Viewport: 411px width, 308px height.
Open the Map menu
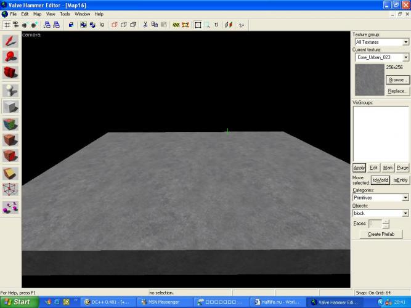pyautogui.click(x=38, y=14)
